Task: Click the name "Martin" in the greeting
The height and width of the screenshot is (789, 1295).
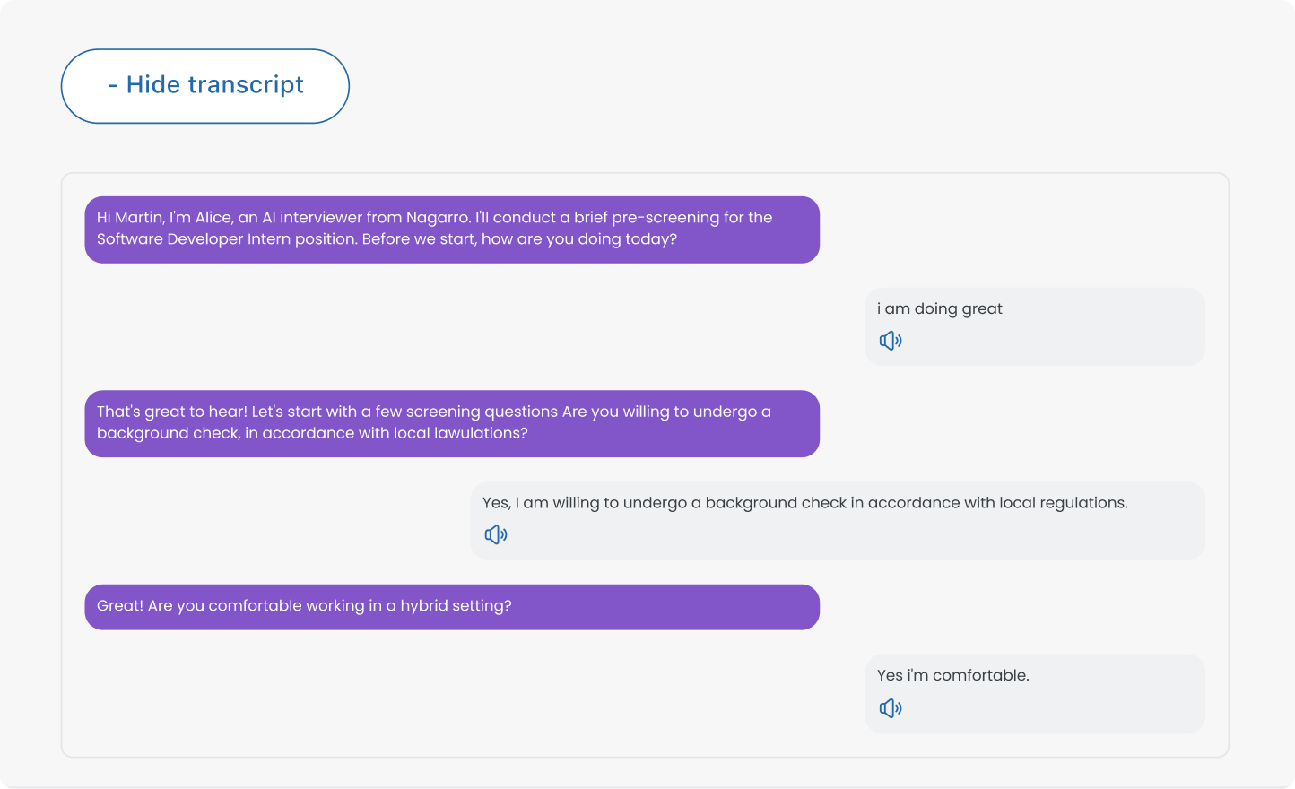Action: tap(139, 217)
